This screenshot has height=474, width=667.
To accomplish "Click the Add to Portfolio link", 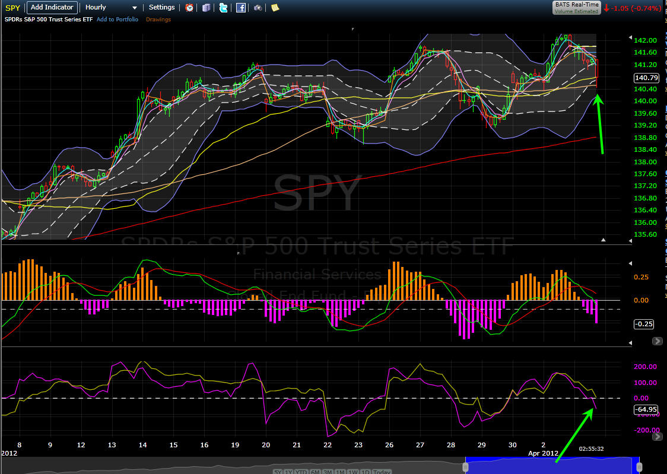I will (x=117, y=20).
